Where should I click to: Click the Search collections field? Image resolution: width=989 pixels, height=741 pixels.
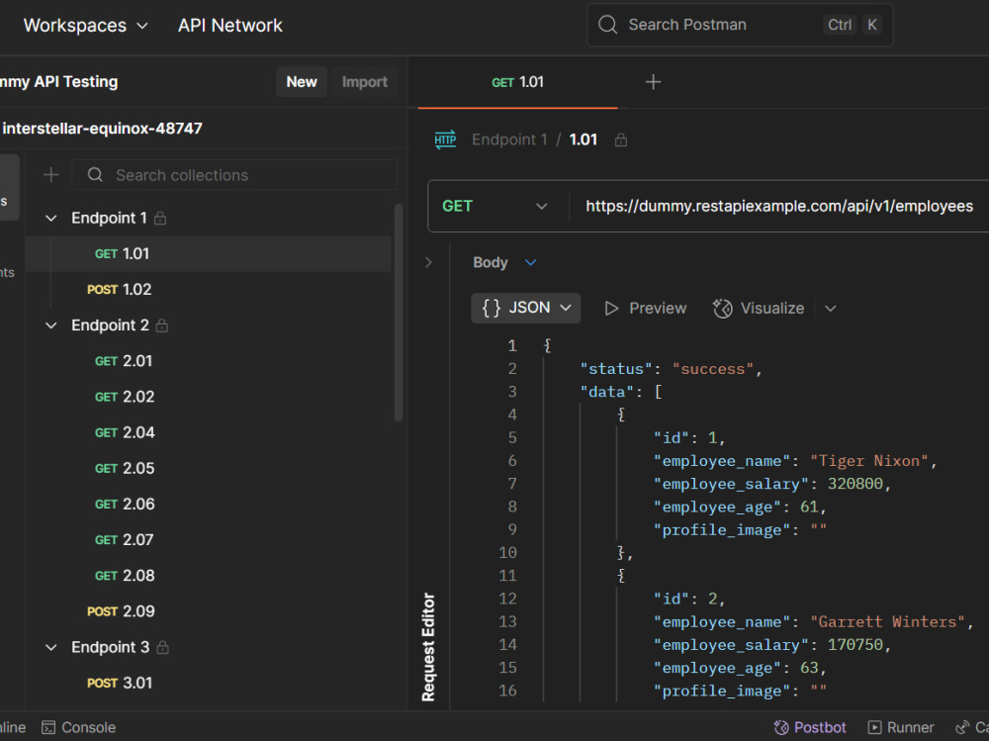(234, 175)
